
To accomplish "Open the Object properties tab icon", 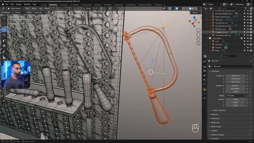I will [x=205, y=89].
